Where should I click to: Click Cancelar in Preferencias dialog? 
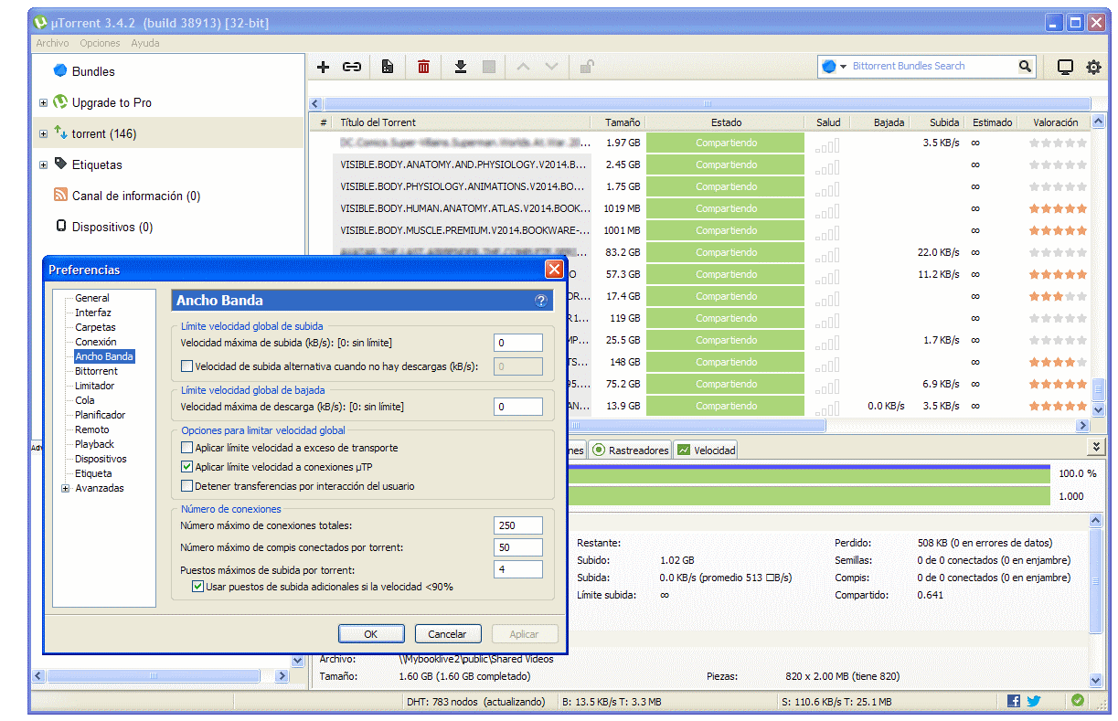[x=448, y=633]
